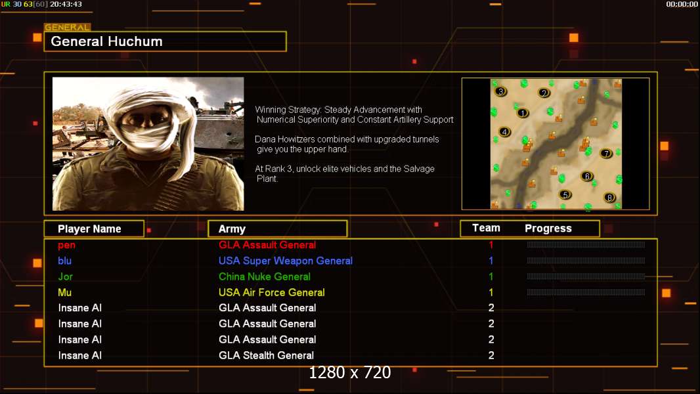Click USA Super Weapon General army entry

(285, 261)
